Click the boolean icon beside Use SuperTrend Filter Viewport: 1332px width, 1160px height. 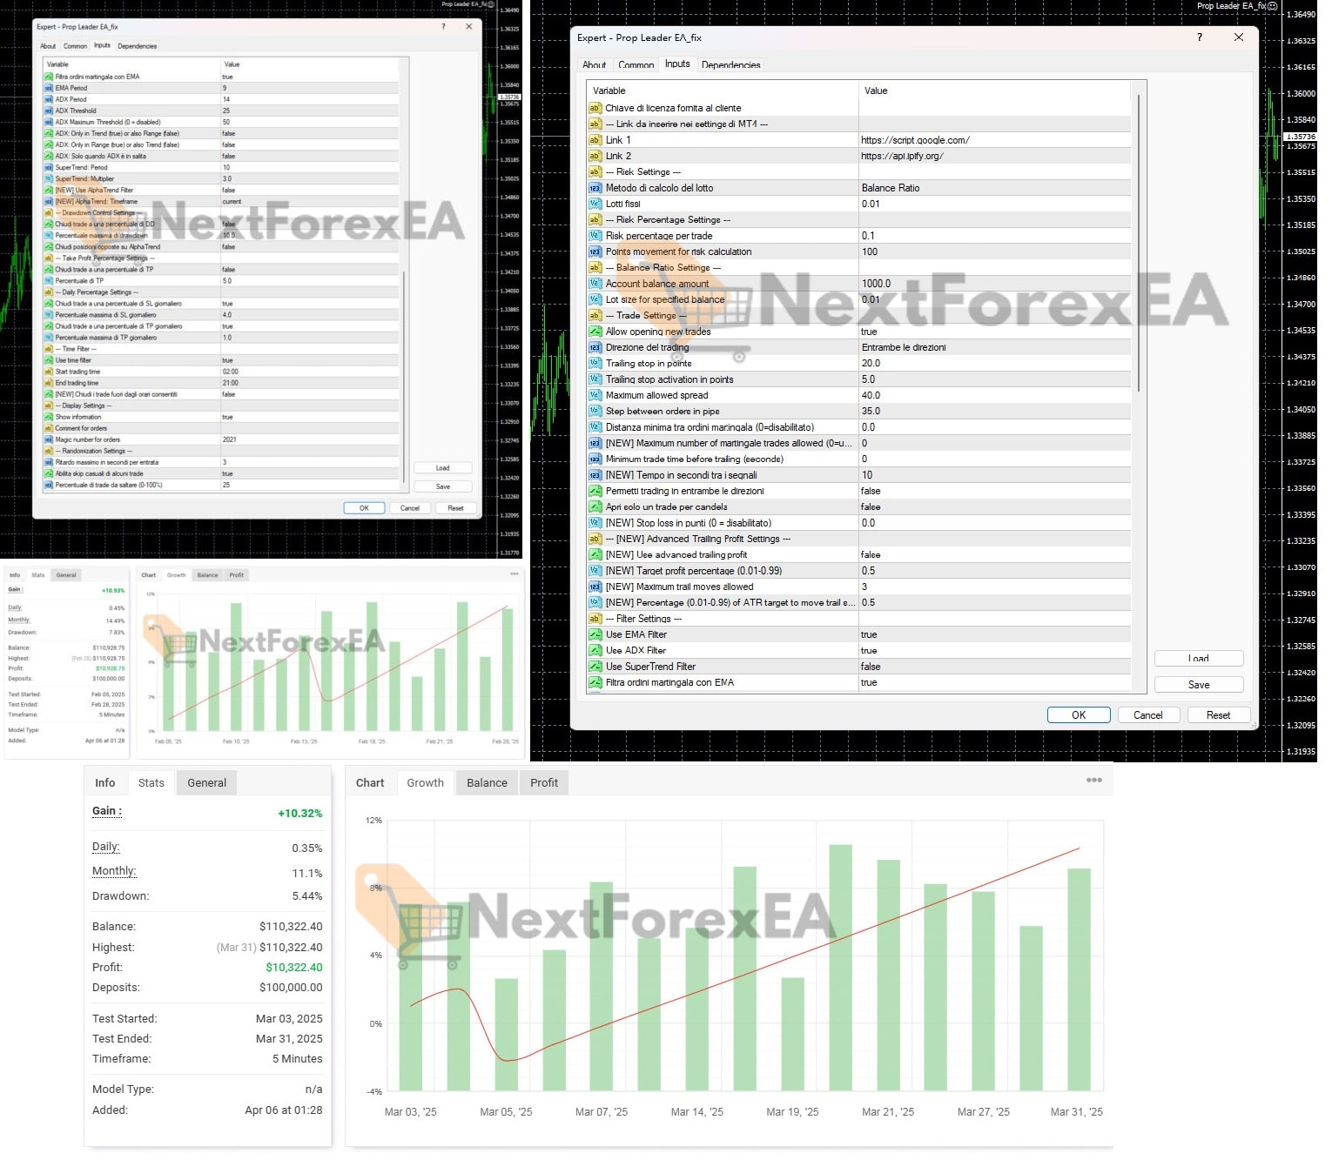pos(595,667)
